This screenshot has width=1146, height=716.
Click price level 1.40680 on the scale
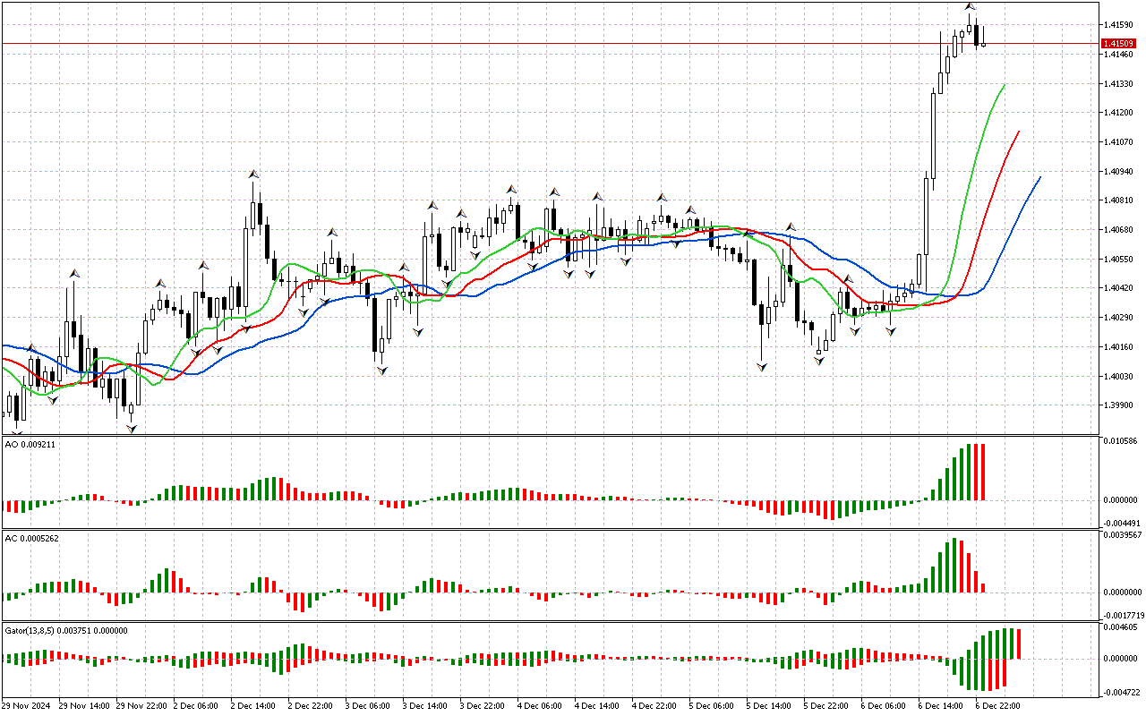click(x=1117, y=230)
